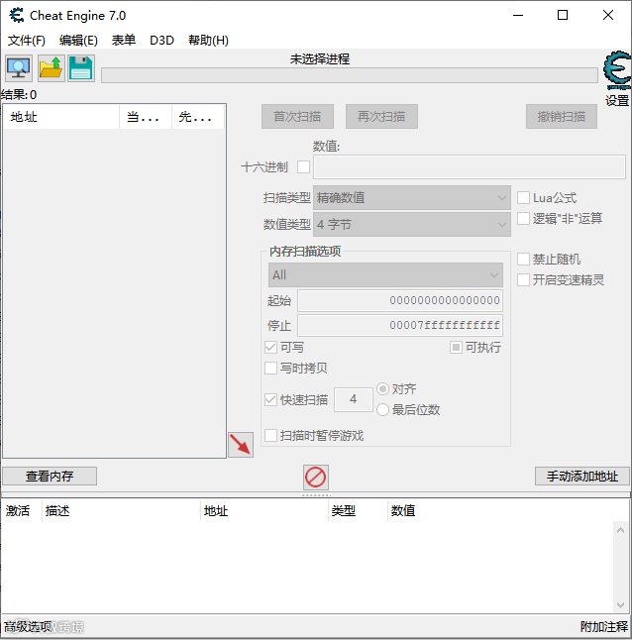Click the 撤销扫描 undo scan button
This screenshot has width=632, height=640.
pos(562,116)
